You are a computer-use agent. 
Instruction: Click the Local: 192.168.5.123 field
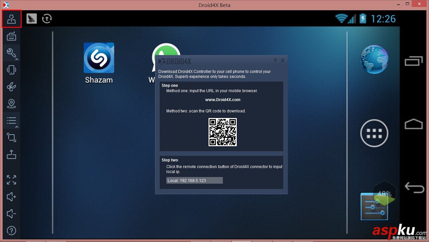pyautogui.click(x=195, y=180)
